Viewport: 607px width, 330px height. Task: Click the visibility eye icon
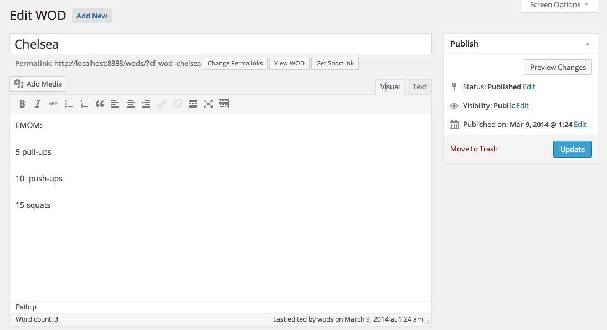coord(454,106)
